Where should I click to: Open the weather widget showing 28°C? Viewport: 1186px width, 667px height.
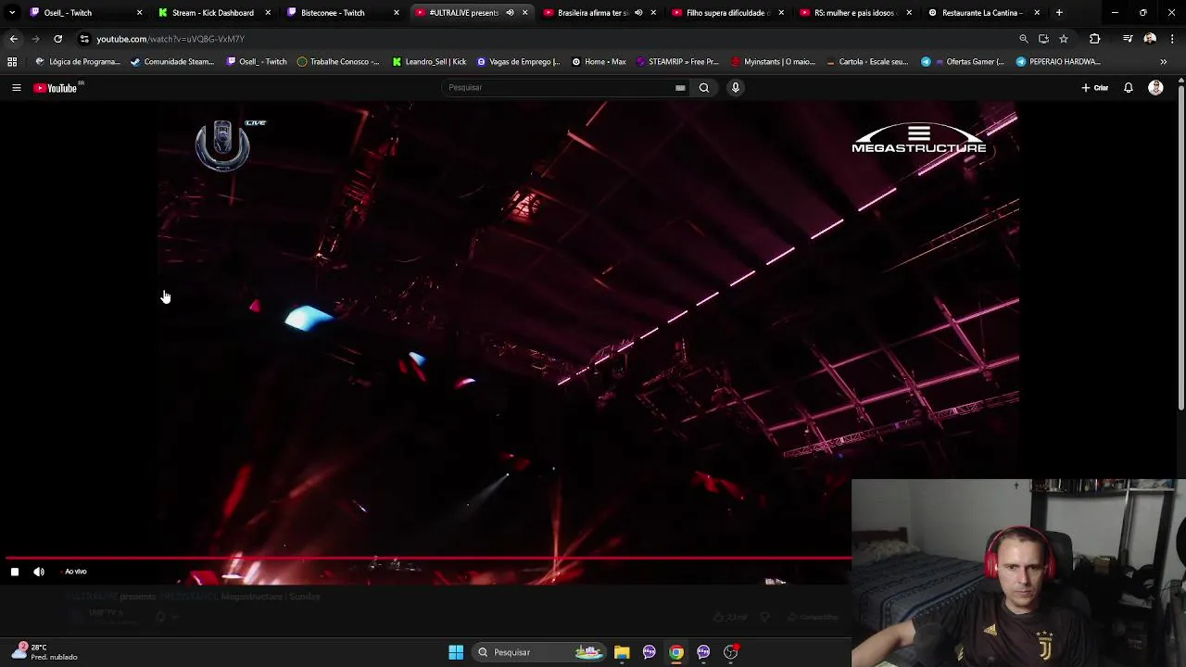44,652
